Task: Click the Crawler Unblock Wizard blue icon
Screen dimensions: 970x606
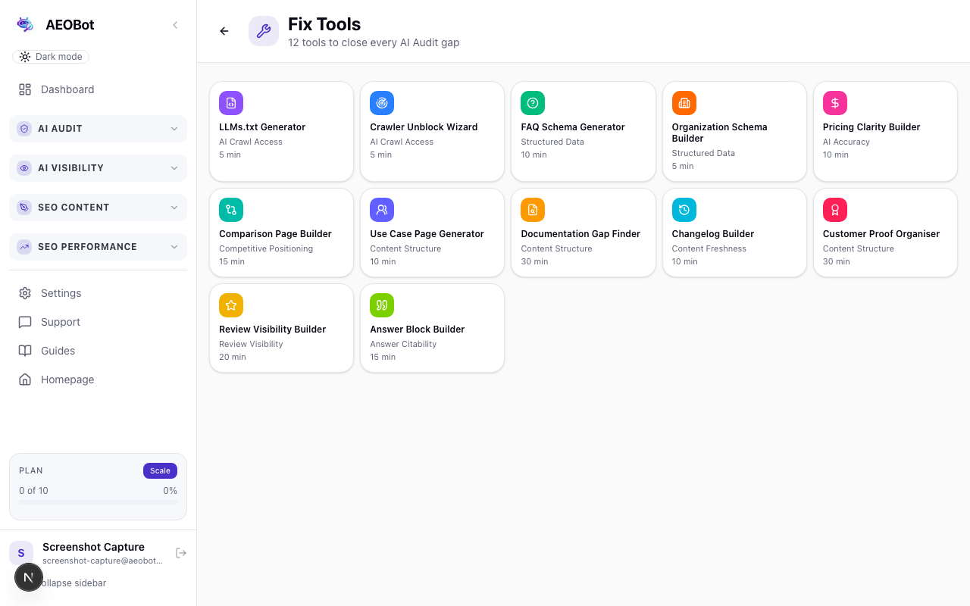Action: (382, 103)
